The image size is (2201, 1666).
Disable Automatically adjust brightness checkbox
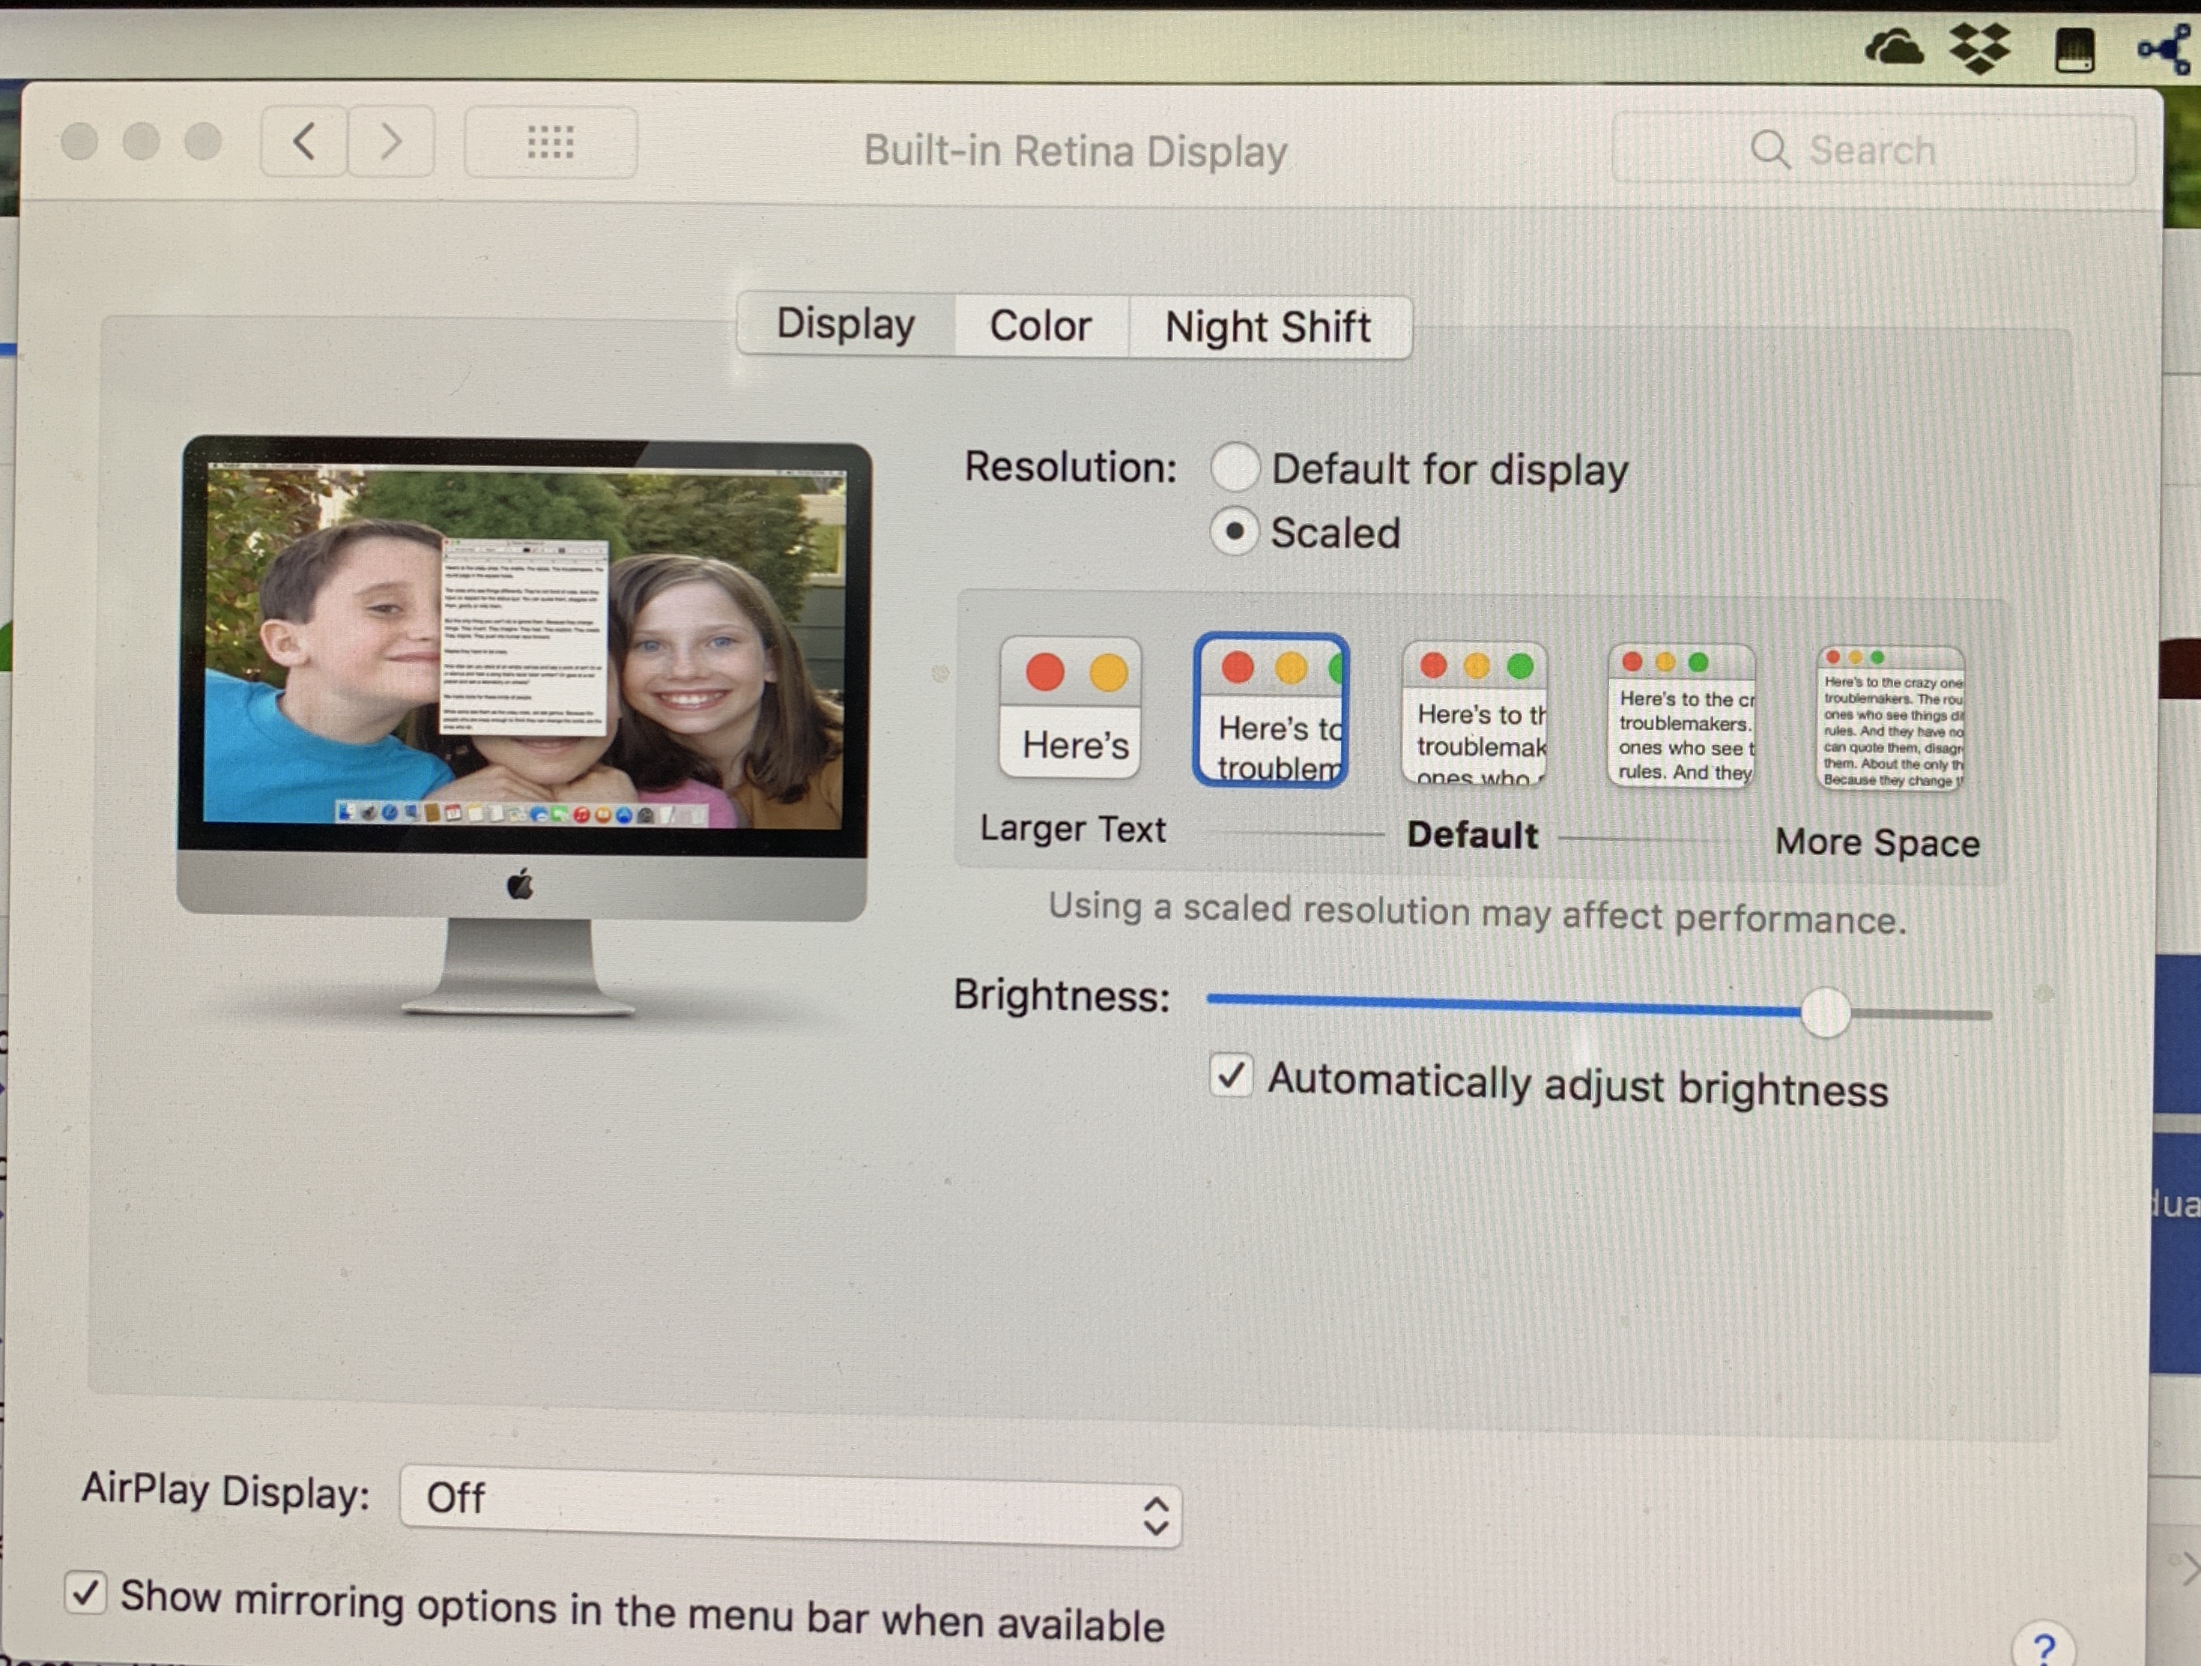(1231, 1076)
